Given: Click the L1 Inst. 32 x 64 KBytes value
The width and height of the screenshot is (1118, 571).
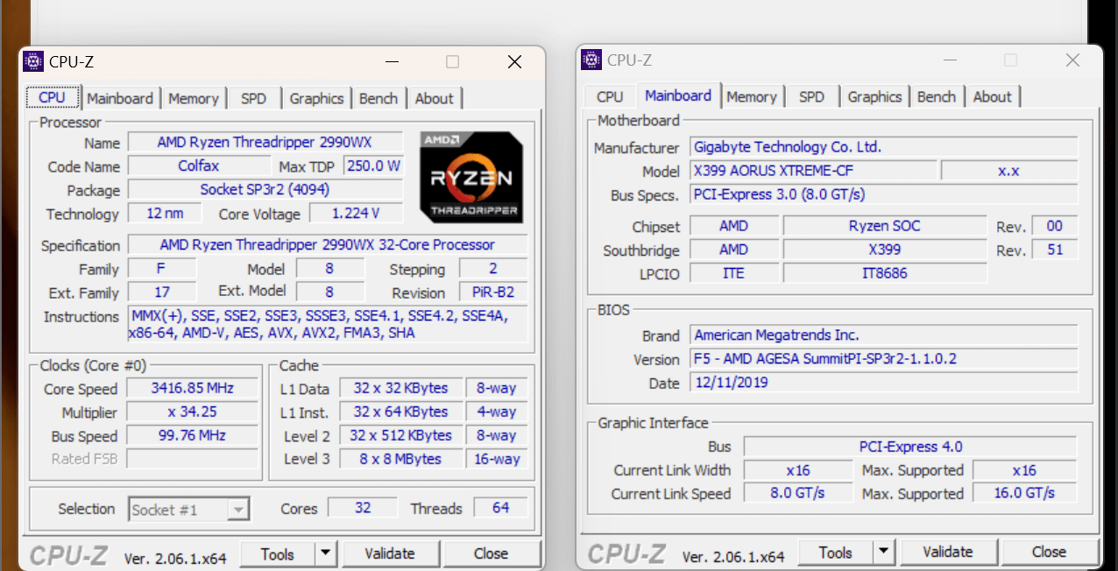Looking at the screenshot, I should coord(400,412).
